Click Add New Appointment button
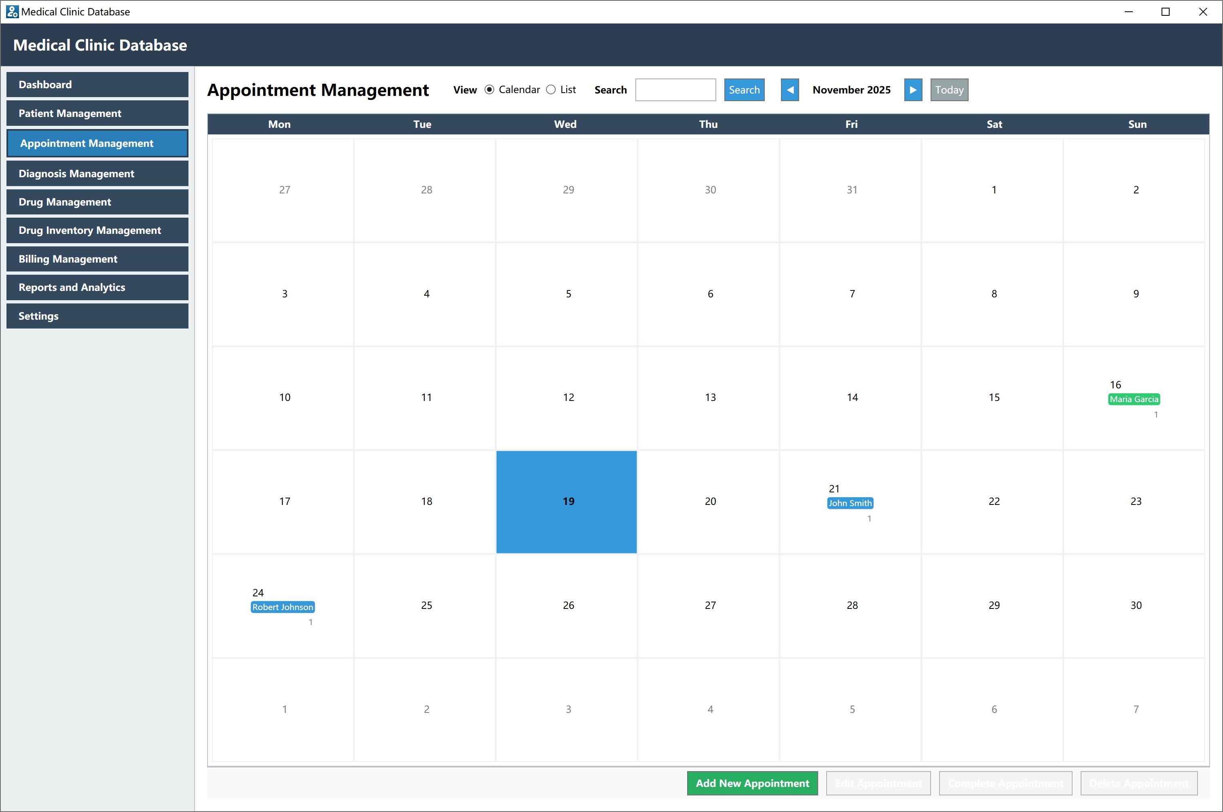1223x812 pixels. (751, 782)
